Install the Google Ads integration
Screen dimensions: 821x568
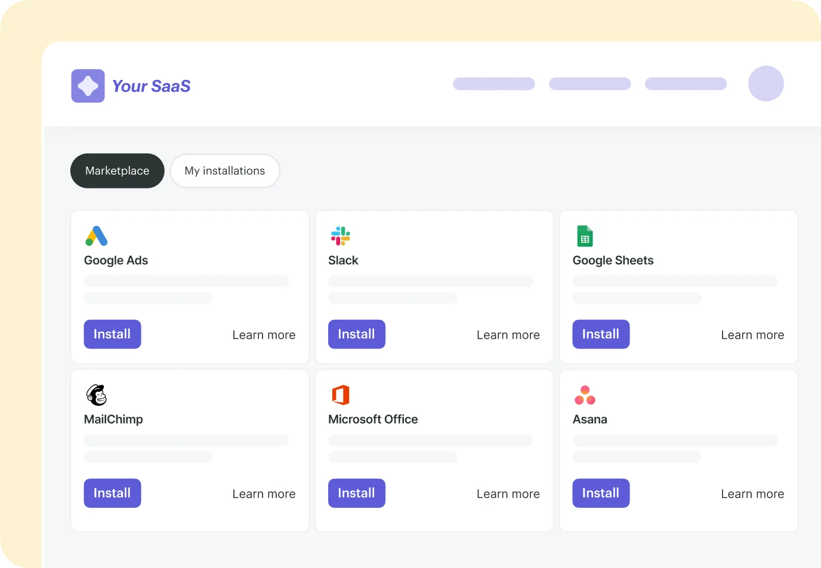tap(112, 334)
